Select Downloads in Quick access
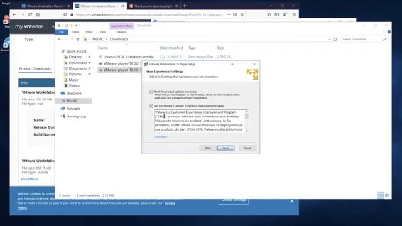This screenshot has width=402, height=226. 77,63
